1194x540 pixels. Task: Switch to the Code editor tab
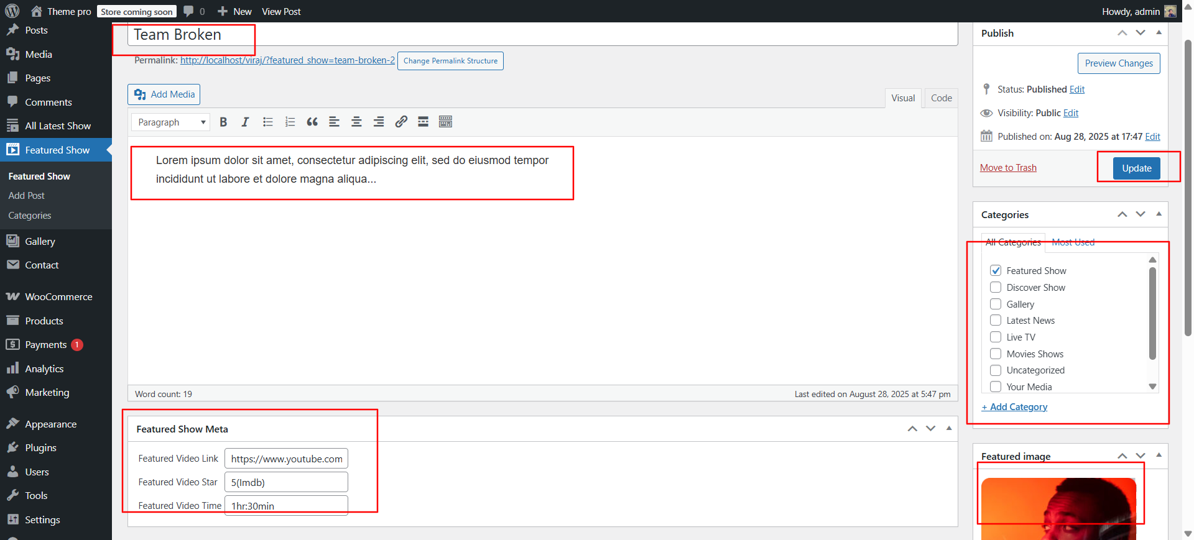pyautogui.click(x=941, y=98)
